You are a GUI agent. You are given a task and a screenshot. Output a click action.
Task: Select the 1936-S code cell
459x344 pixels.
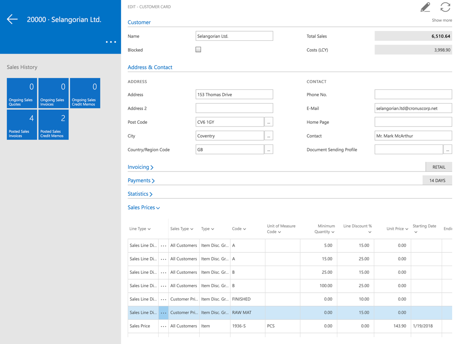click(x=248, y=326)
